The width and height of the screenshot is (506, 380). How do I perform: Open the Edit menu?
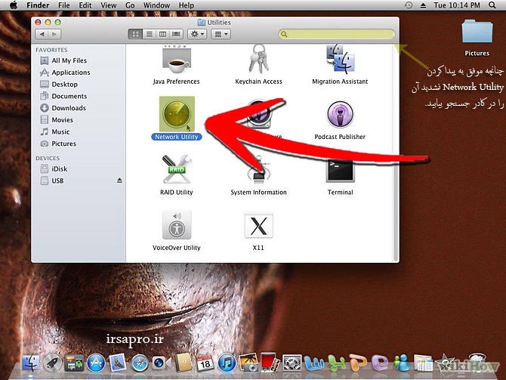click(85, 5)
